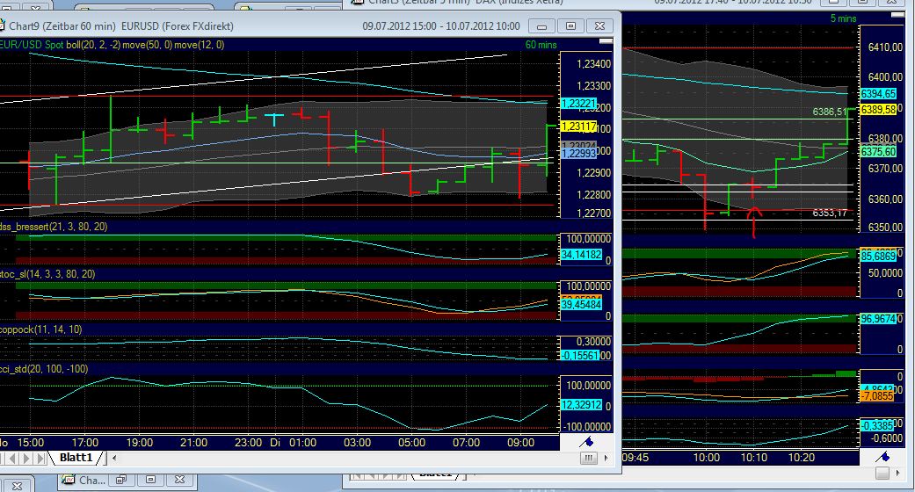Restore the minimized Cha... chart window
The image size is (915, 492).
click(121, 480)
